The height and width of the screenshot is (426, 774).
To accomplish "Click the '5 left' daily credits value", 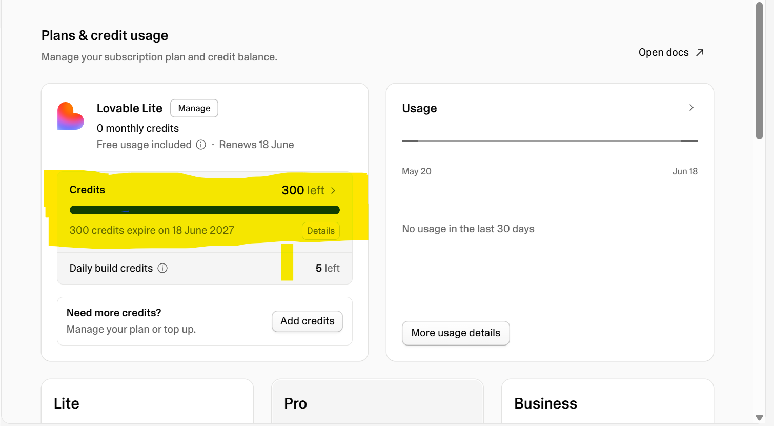I will pyautogui.click(x=328, y=268).
